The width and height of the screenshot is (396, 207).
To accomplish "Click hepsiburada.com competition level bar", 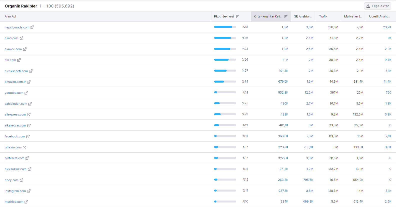I will [225, 27].
